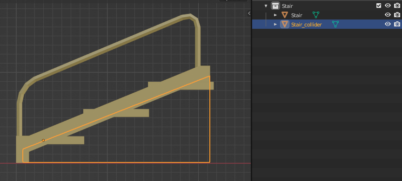Select the Stair object name in outliner
Screen dimensions: 402x181
click(x=297, y=15)
